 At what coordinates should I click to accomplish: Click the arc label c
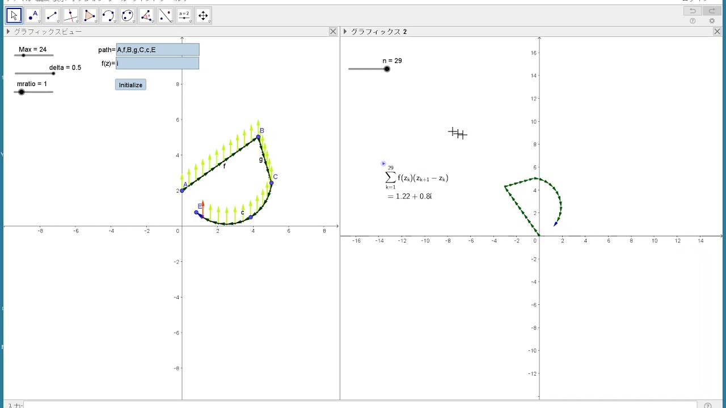(242, 213)
